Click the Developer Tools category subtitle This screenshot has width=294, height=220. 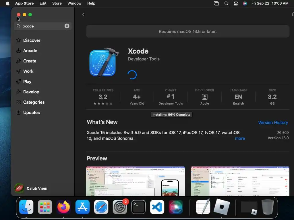144,59
